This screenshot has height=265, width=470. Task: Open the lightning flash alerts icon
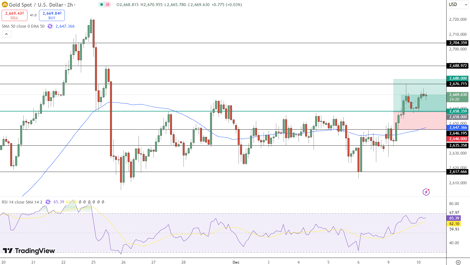point(426,192)
